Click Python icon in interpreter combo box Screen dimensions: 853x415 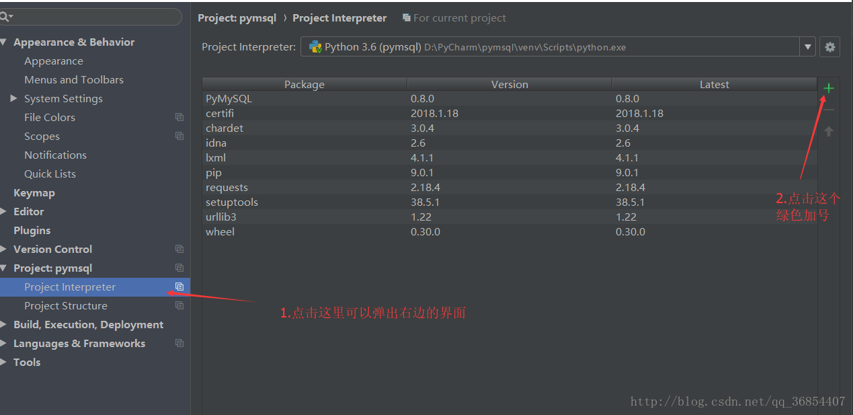coord(315,47)
